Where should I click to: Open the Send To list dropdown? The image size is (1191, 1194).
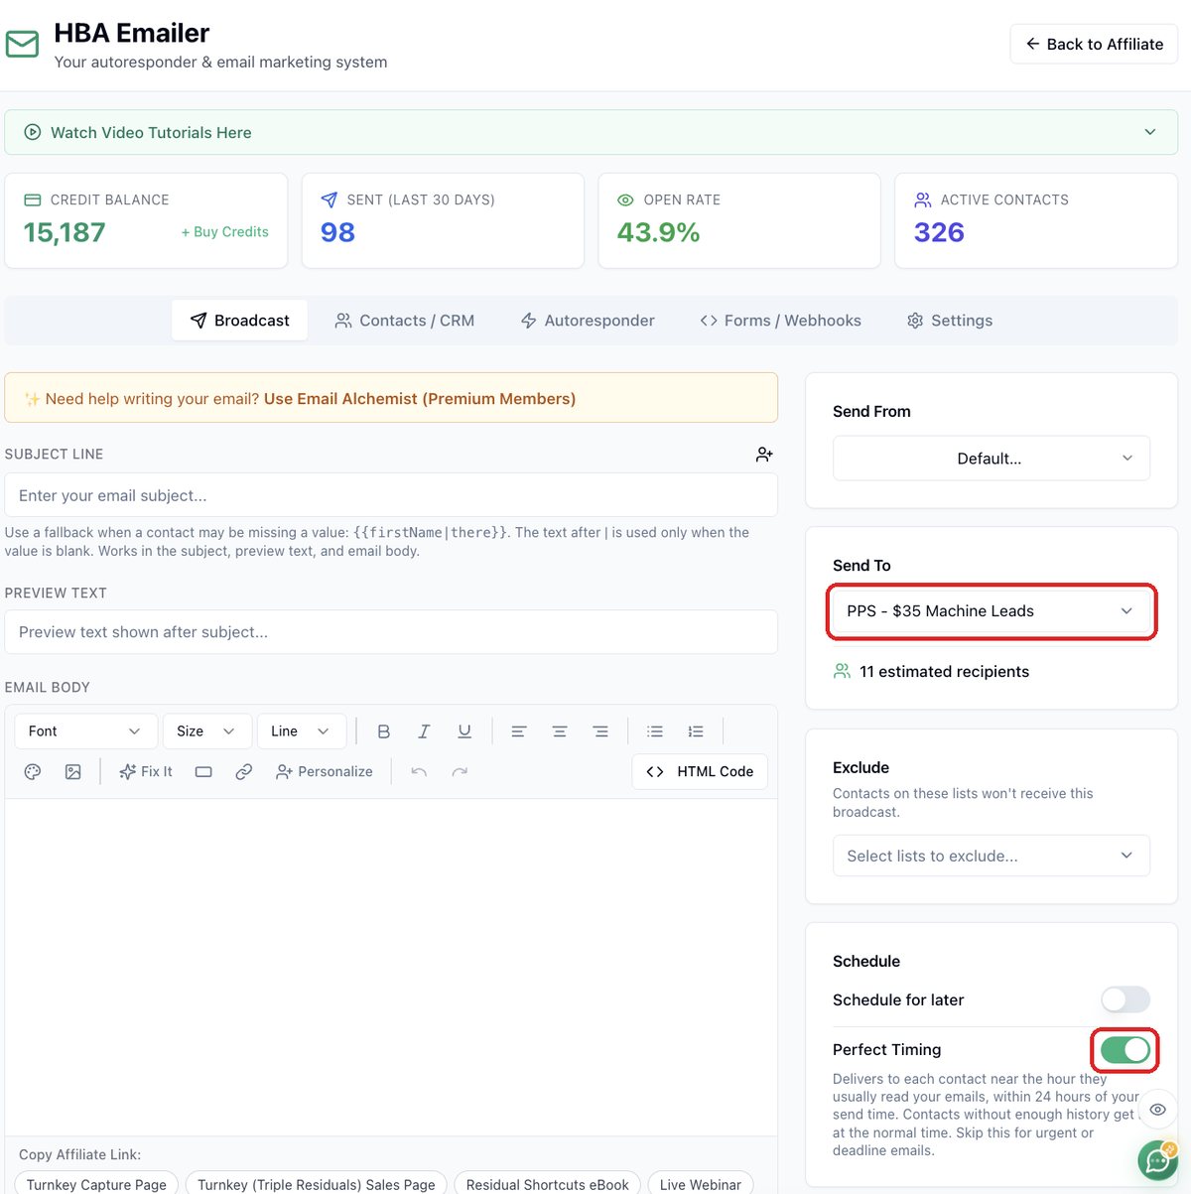[x=992, y=611]
